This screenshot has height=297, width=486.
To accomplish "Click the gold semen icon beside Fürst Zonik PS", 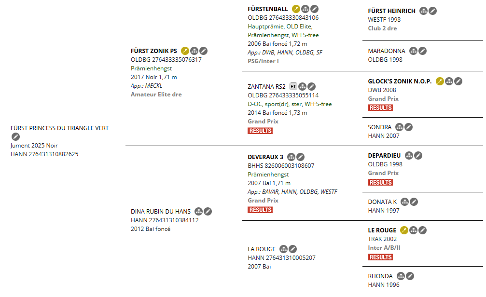I will coord(185,51).
